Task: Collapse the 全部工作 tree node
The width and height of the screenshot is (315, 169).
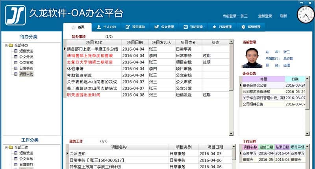Action: [x=6, y=147]
